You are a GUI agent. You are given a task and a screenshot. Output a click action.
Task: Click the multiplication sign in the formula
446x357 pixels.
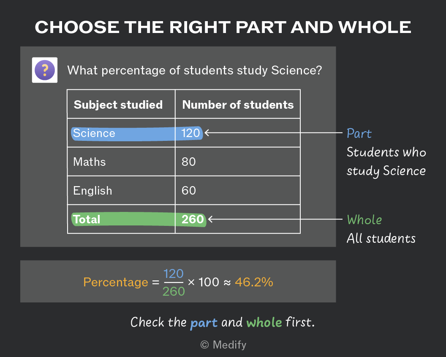coord(191,283)
